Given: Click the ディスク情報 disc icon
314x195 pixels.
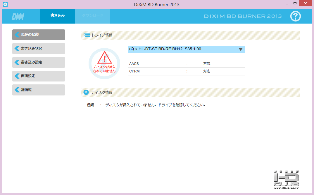Looking at the screenshot, I should (x=86, y=92).
